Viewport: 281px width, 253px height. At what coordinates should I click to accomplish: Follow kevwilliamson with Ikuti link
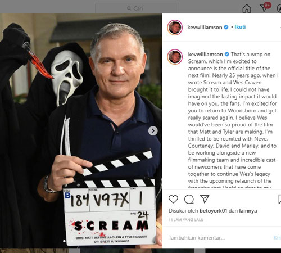pyautogui.click(x=240, y=27)
